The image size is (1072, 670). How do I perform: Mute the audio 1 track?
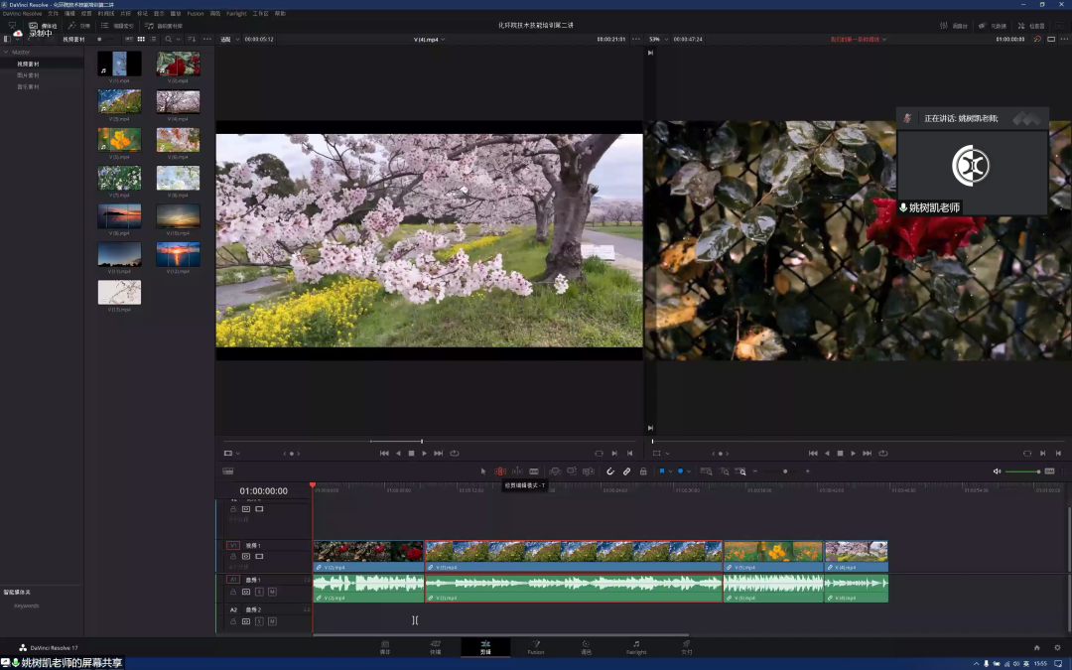pyautogui.click(x=272, y=592)
